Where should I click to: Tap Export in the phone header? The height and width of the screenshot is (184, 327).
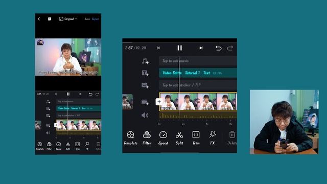pyautogui.click(x=96, y=19)
